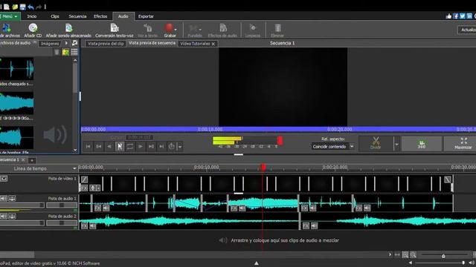
Task: Expand playback speed options arrow
Action: pyautogui.click(x=180, y=147)
